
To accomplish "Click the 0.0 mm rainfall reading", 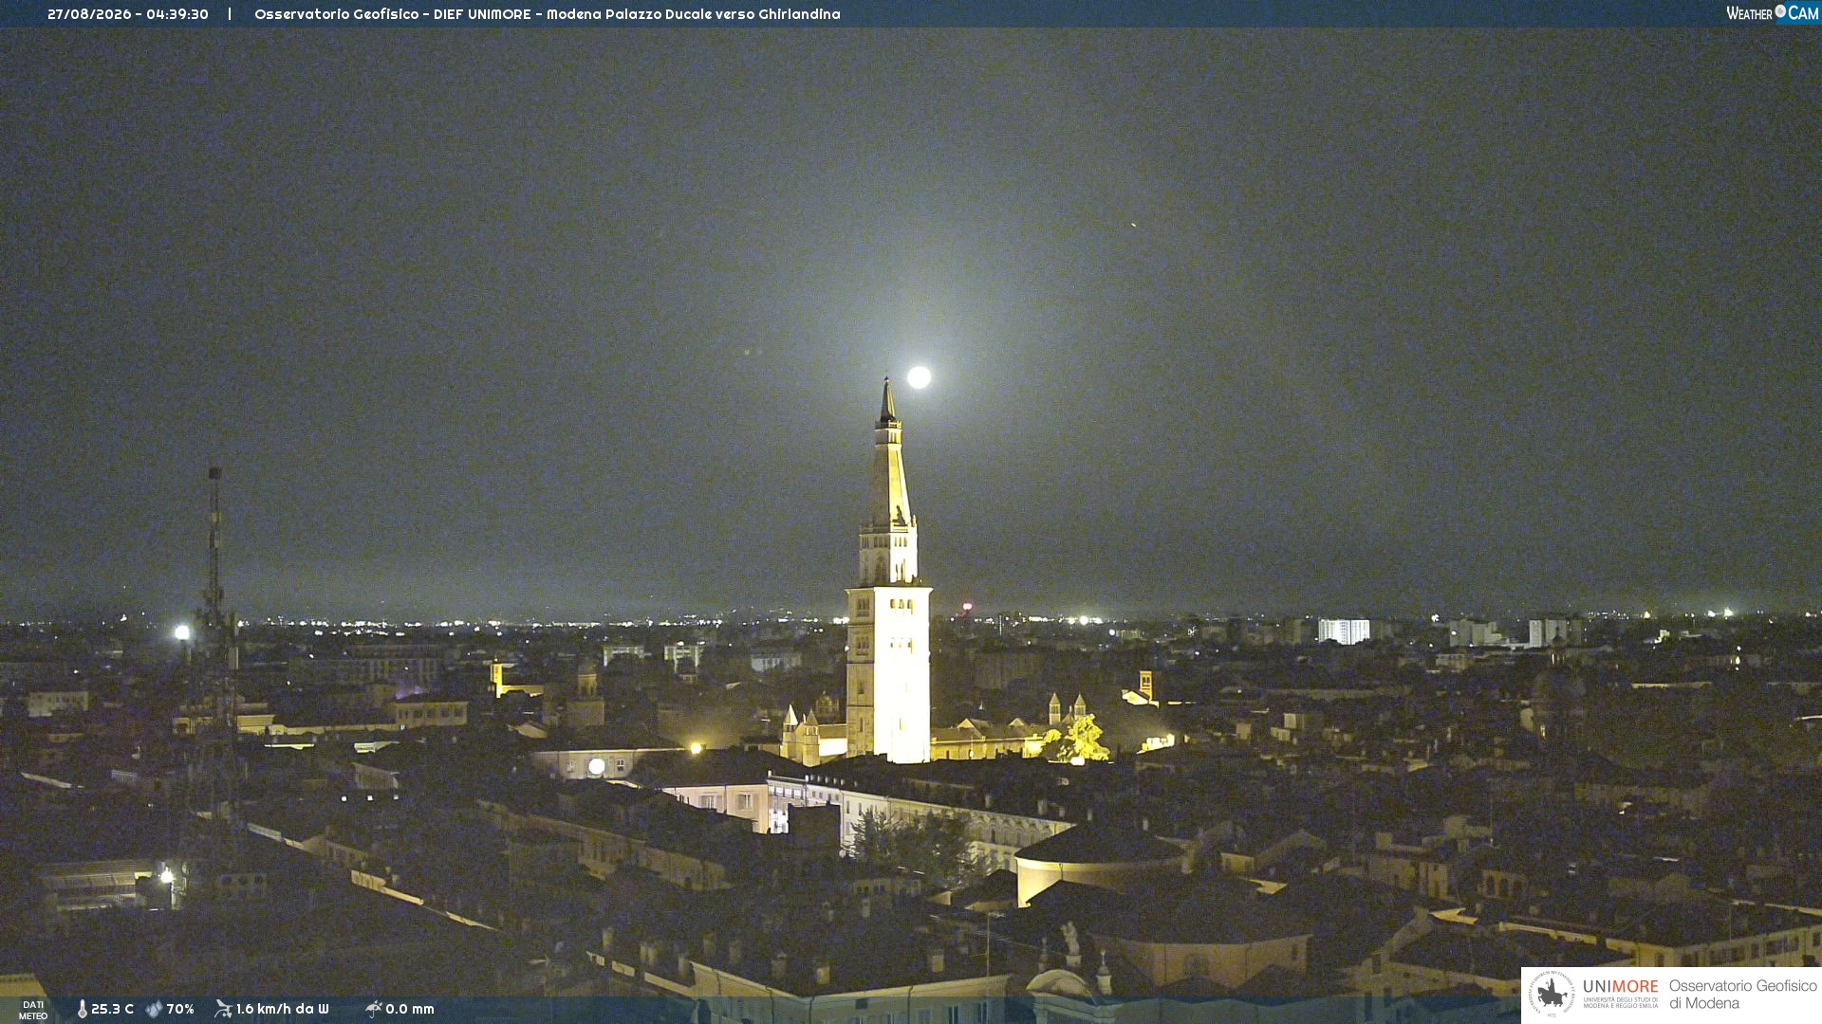I will (x=410, y=1009).
